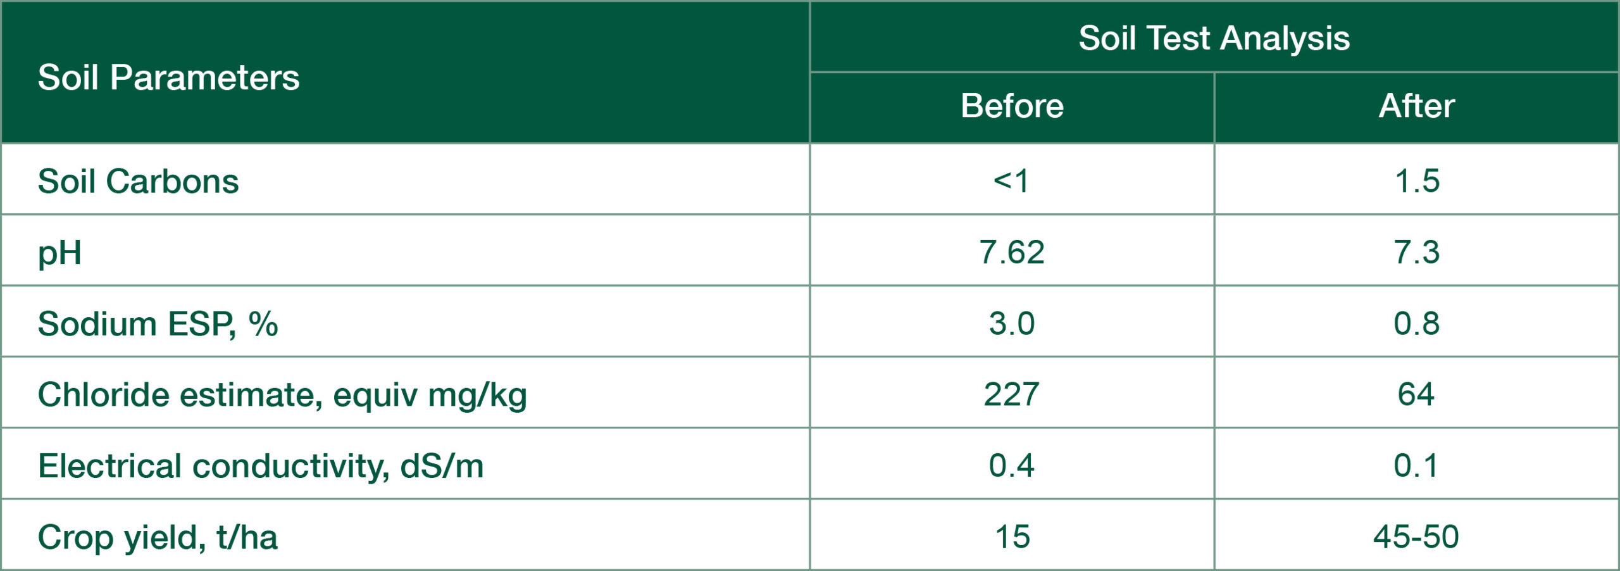
Task: Select the Sodium ESP, % label
Action: (158, 323)
